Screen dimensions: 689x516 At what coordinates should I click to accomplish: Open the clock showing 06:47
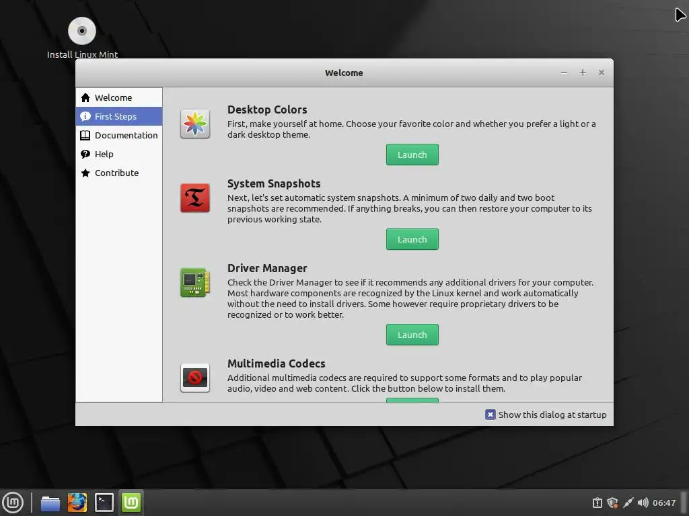pyautogui.click(x=664, y=503)
